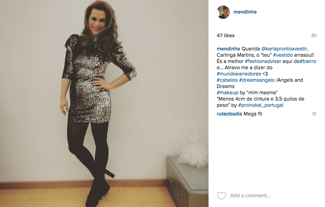View the 47 likes list
325x207 pixels.
pyautogui.click(x=226, y=35)
